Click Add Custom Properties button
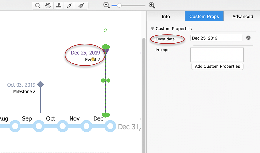Screen dimensions: 260x153 [217, 66]
